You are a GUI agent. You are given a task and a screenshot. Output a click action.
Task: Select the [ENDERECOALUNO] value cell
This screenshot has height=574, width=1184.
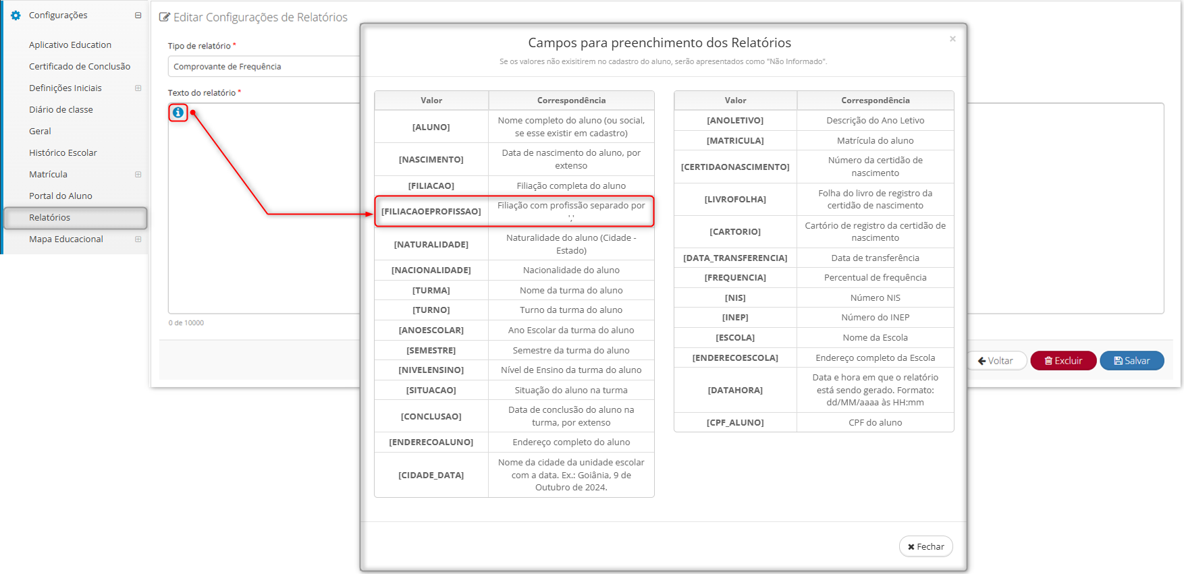tap(431, 442)
